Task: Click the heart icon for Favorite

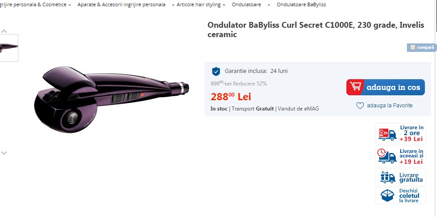Action: point(360,106)
